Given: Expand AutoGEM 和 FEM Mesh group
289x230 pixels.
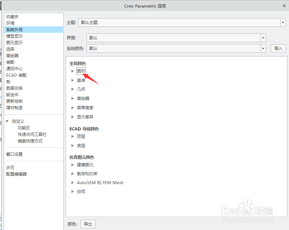Looking at the screenshot, I should pyautogui.click(x=73, y=183).
